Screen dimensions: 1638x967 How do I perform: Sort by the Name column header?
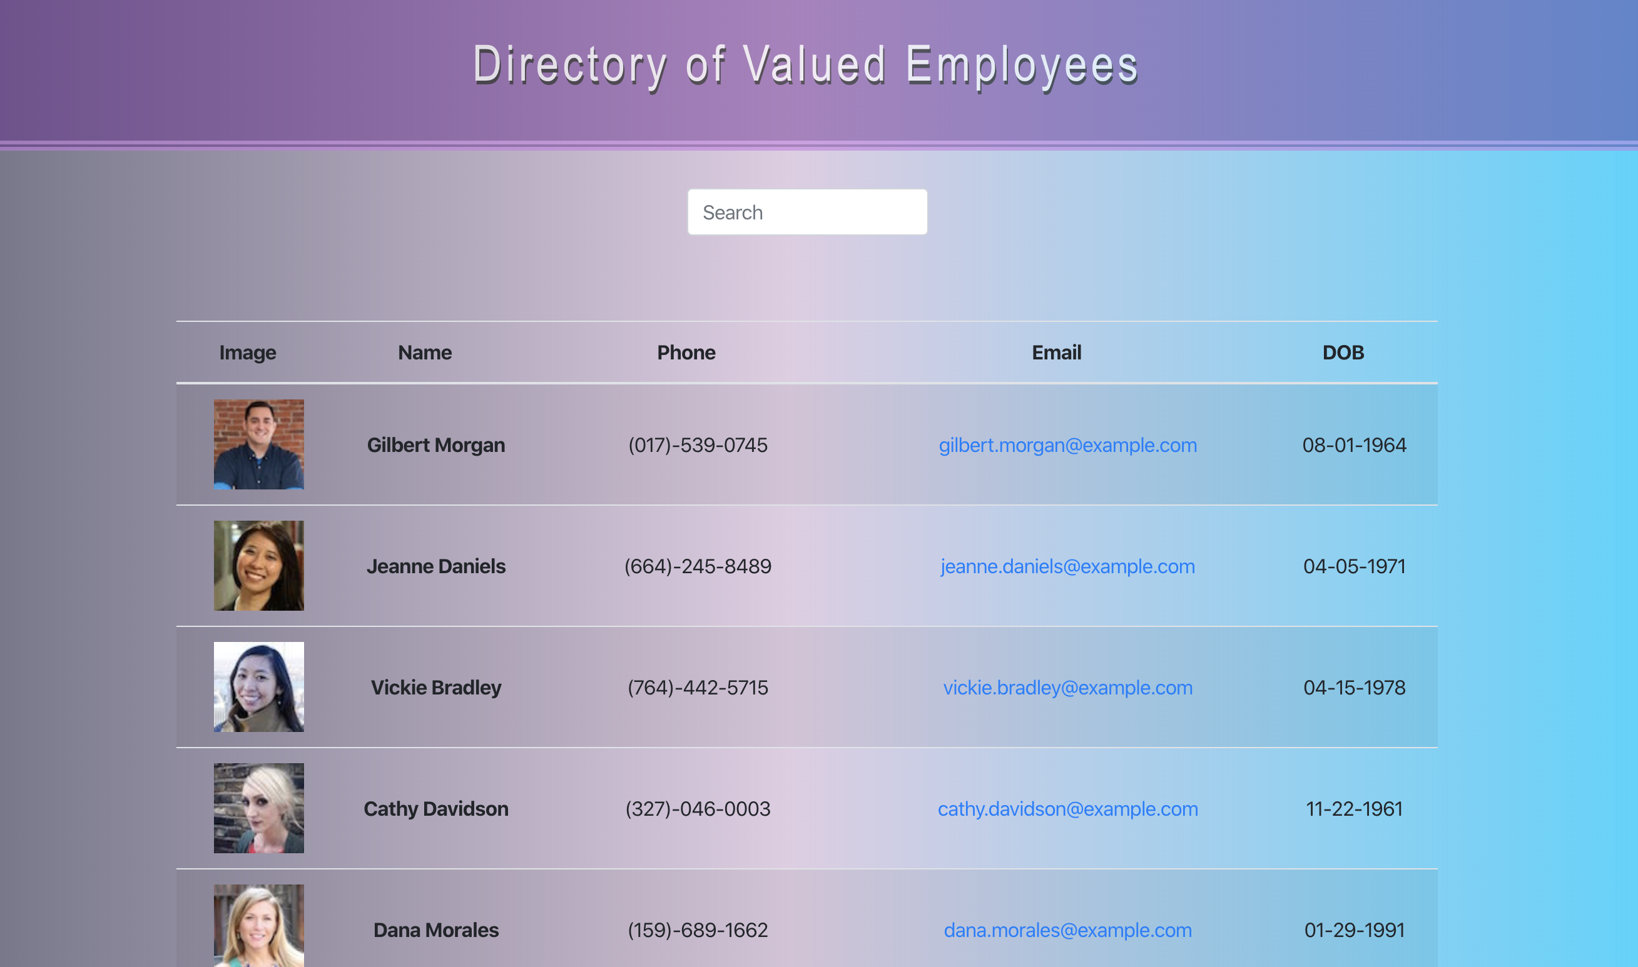coord(425,353)
